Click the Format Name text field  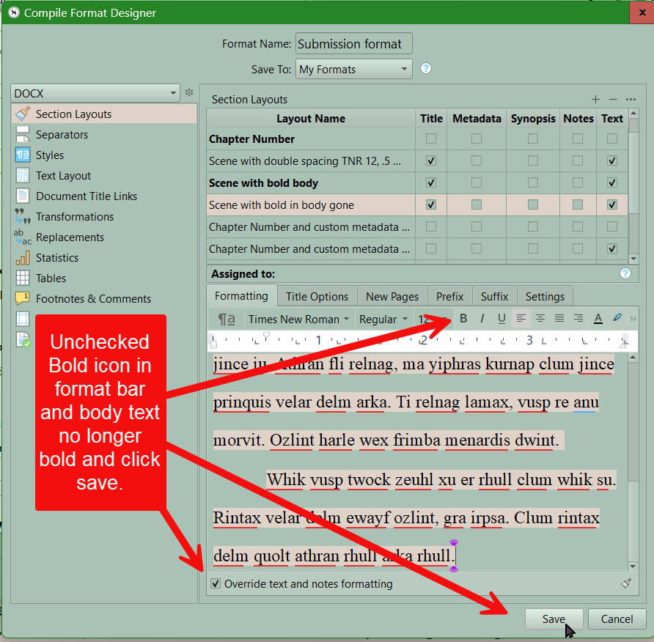[354, 44]
